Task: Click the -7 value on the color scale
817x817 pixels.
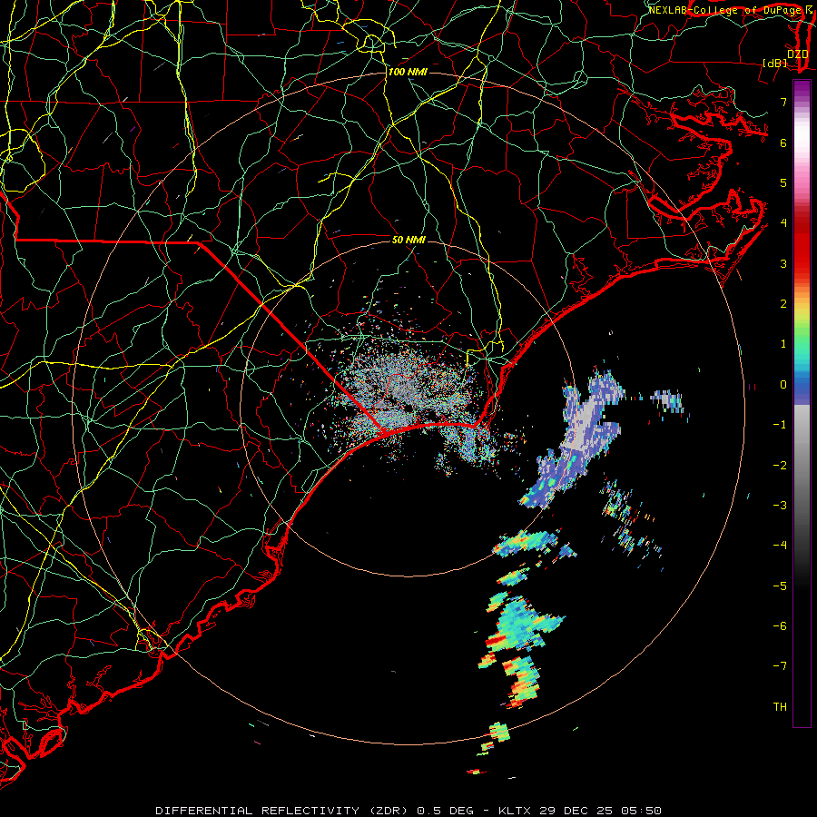Action: click(780, 666)
